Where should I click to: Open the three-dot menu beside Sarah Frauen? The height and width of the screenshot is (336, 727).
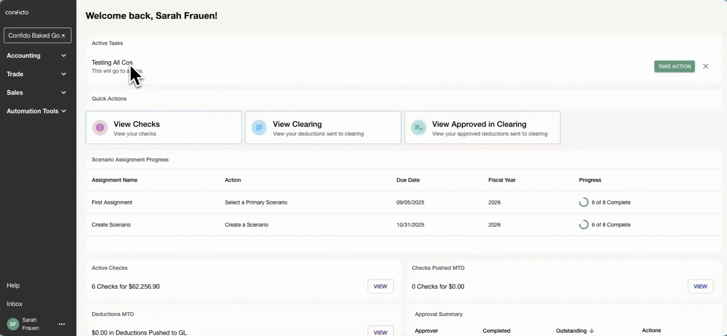click(62, 324)
